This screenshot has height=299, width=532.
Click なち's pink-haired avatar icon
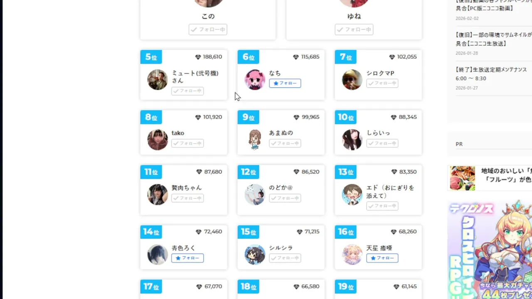255,80
